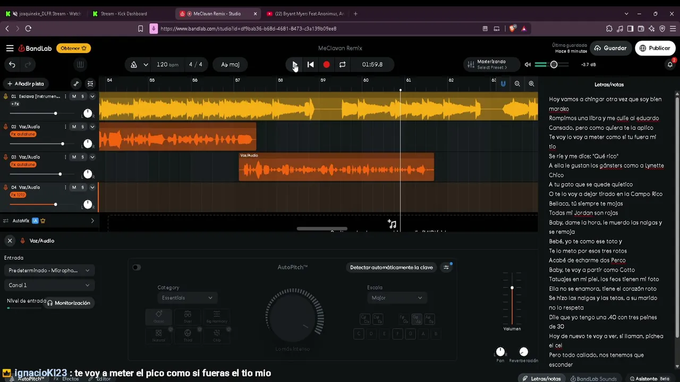
Task: Open the AutoMix panel arrow
Action: [92, 221]
